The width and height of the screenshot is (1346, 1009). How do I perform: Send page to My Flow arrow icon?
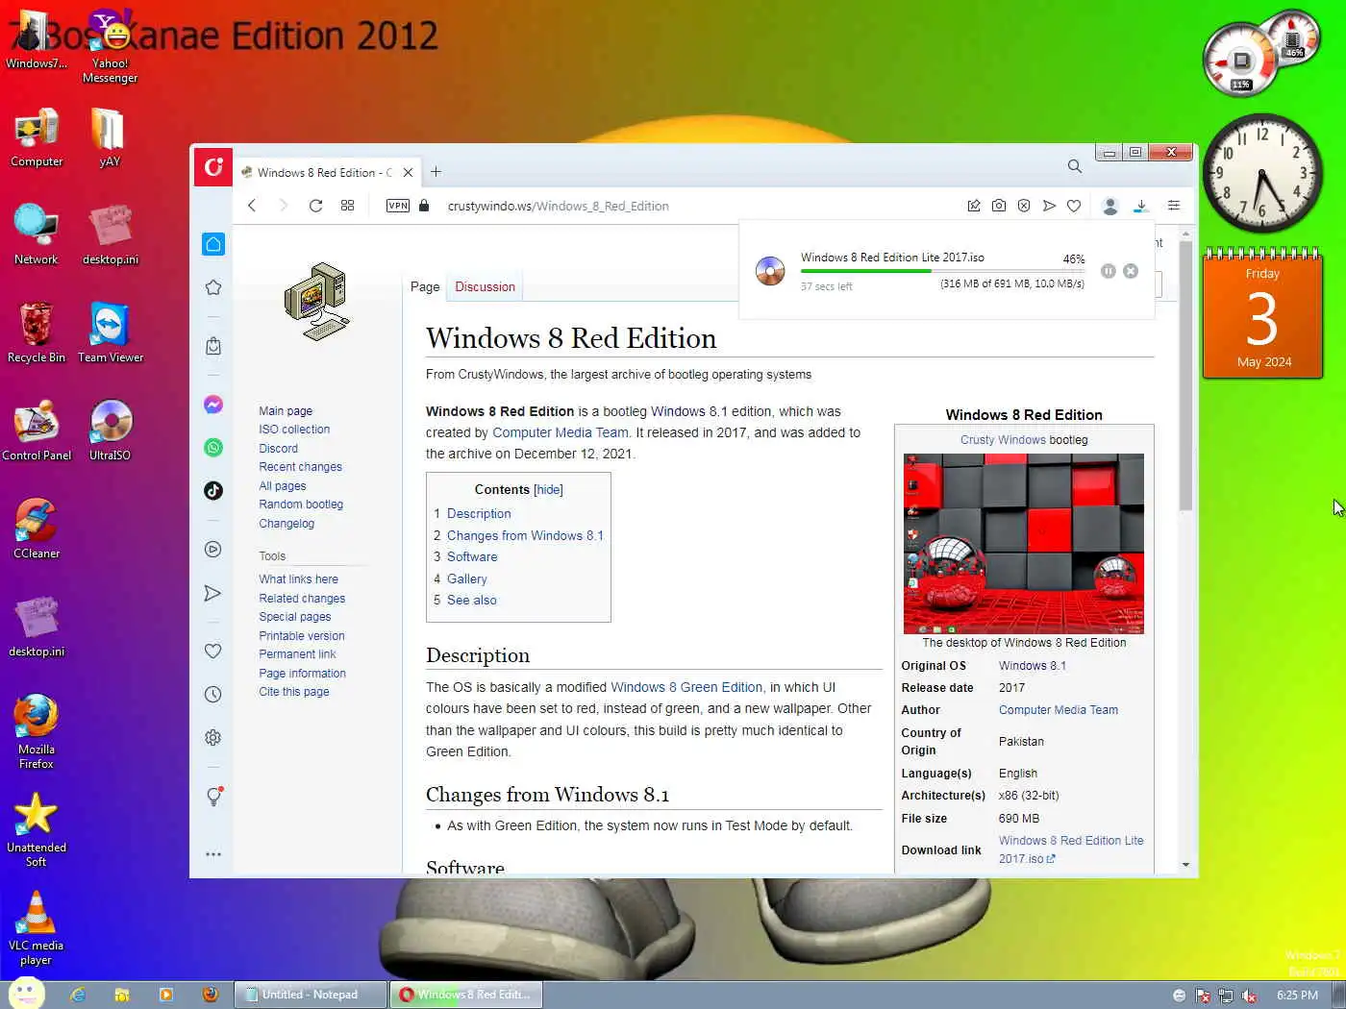[x=1049, y=206]
